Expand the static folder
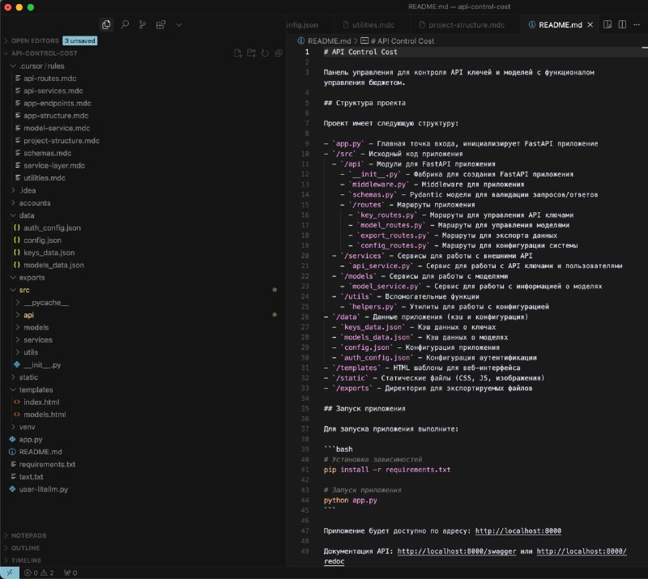 pos(28,377)
